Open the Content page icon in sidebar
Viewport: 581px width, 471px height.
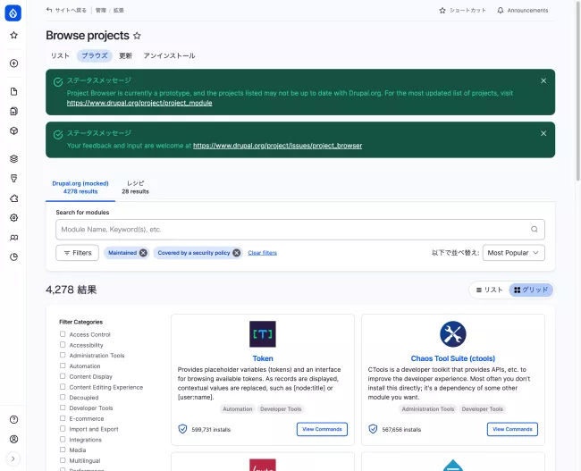pos(13,91)
